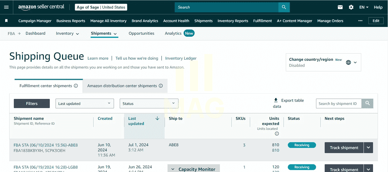388x172 pixels.
Task: Open Brand Analytics from favorites bar
Action: click(x=145, y=21)
